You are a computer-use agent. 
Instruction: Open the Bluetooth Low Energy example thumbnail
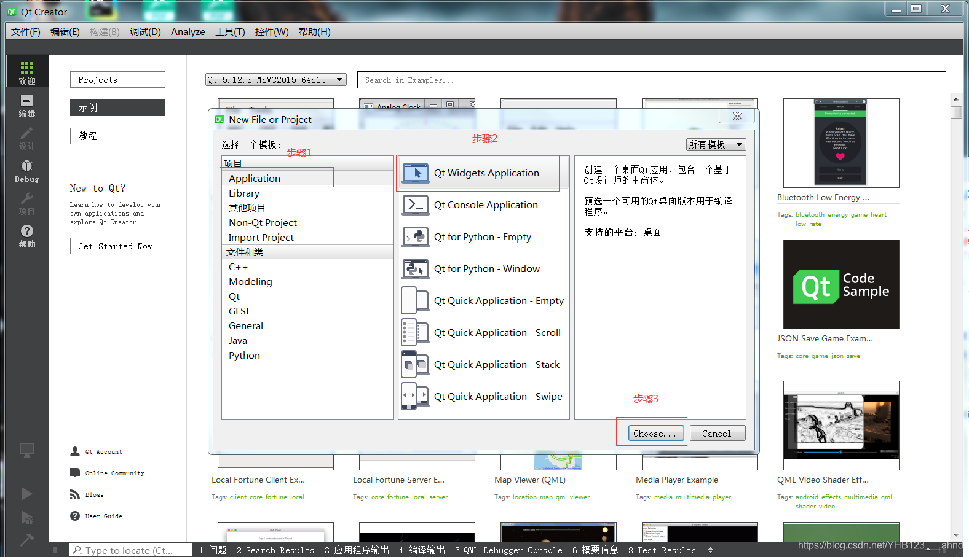841,143
